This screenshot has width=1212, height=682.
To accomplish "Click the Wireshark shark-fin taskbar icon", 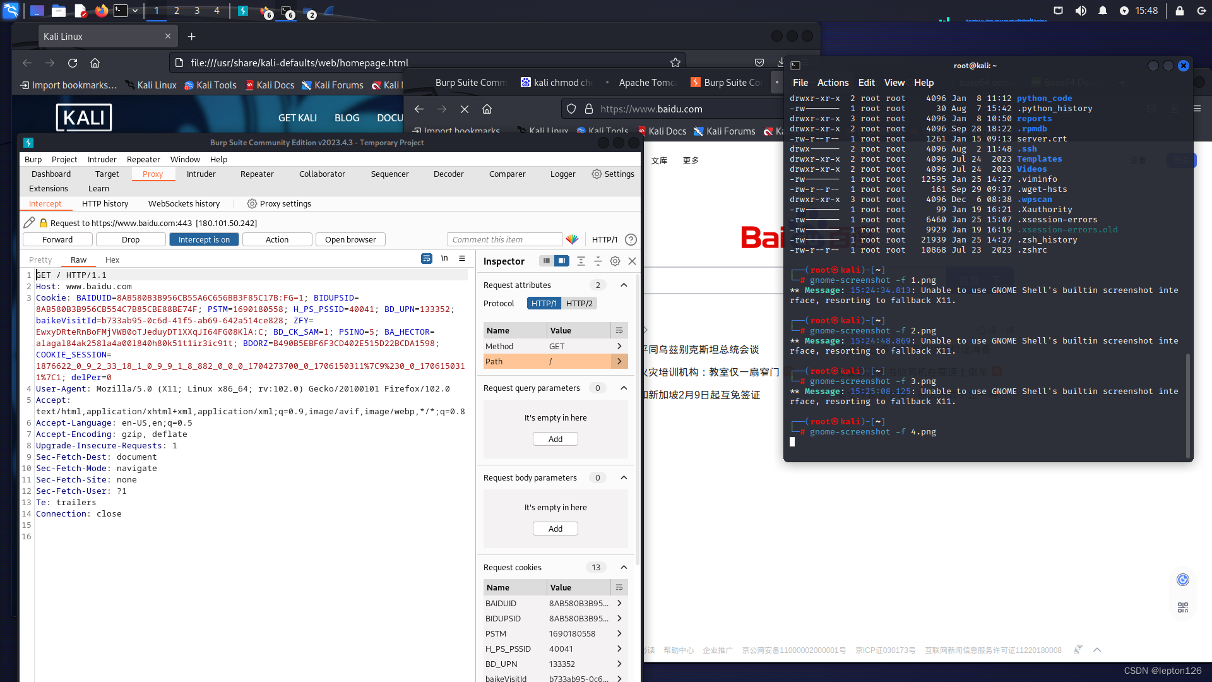I will coord(329,11).
